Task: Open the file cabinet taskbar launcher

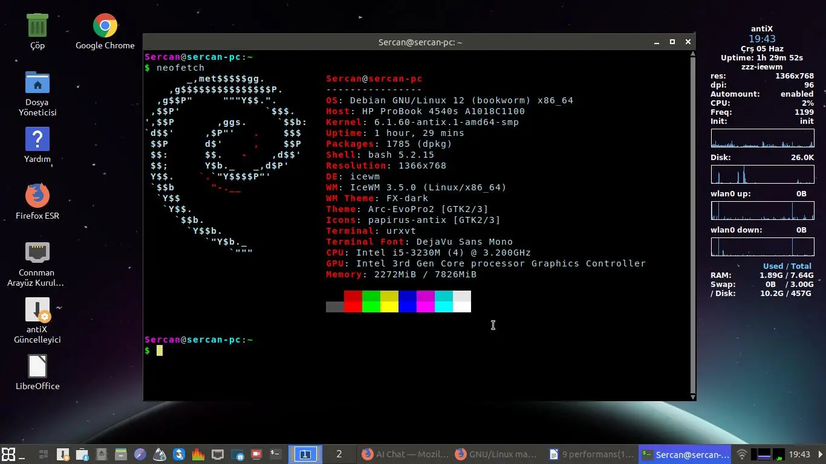Action: [x=121, y=454]
